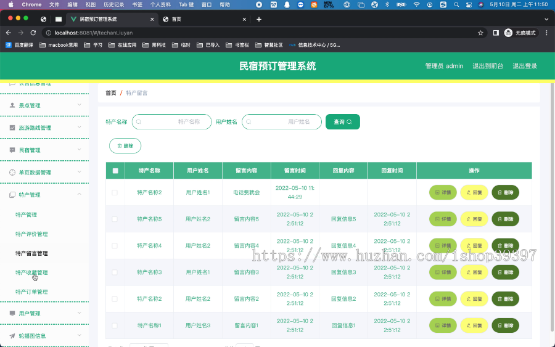Open a new browser tab with plus
Viewport: 555px width, 347px height.
(259, 19)
